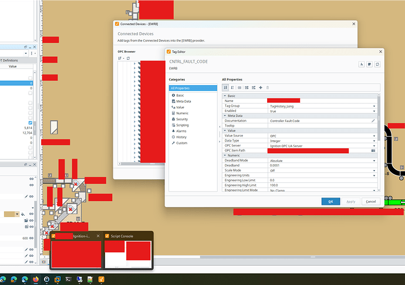Select the History category
This screenshot has height=285, width=405.
click(x=181, y=137)
